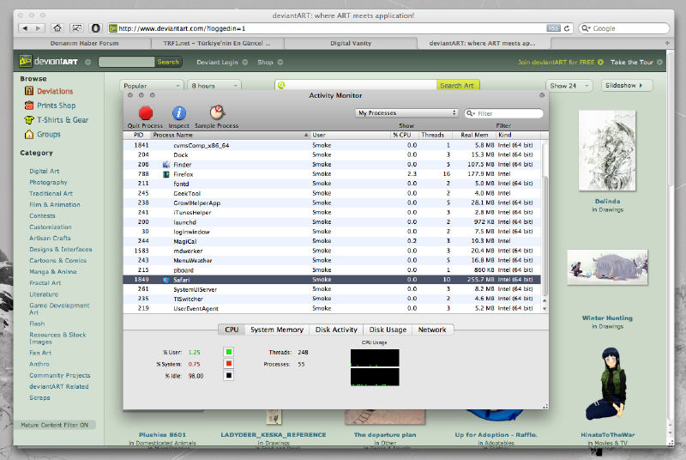Click the green Search button in header

(168, 62)
